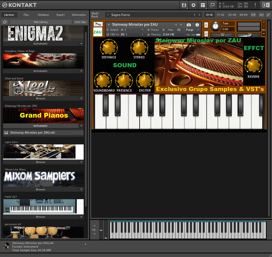Load next instrument with the right arrow
The height and width of the screenshot is (257, 272).
tap(181, 25)
